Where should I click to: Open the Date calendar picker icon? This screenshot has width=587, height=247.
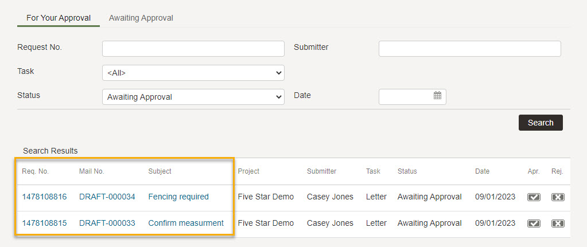(437, 96)
